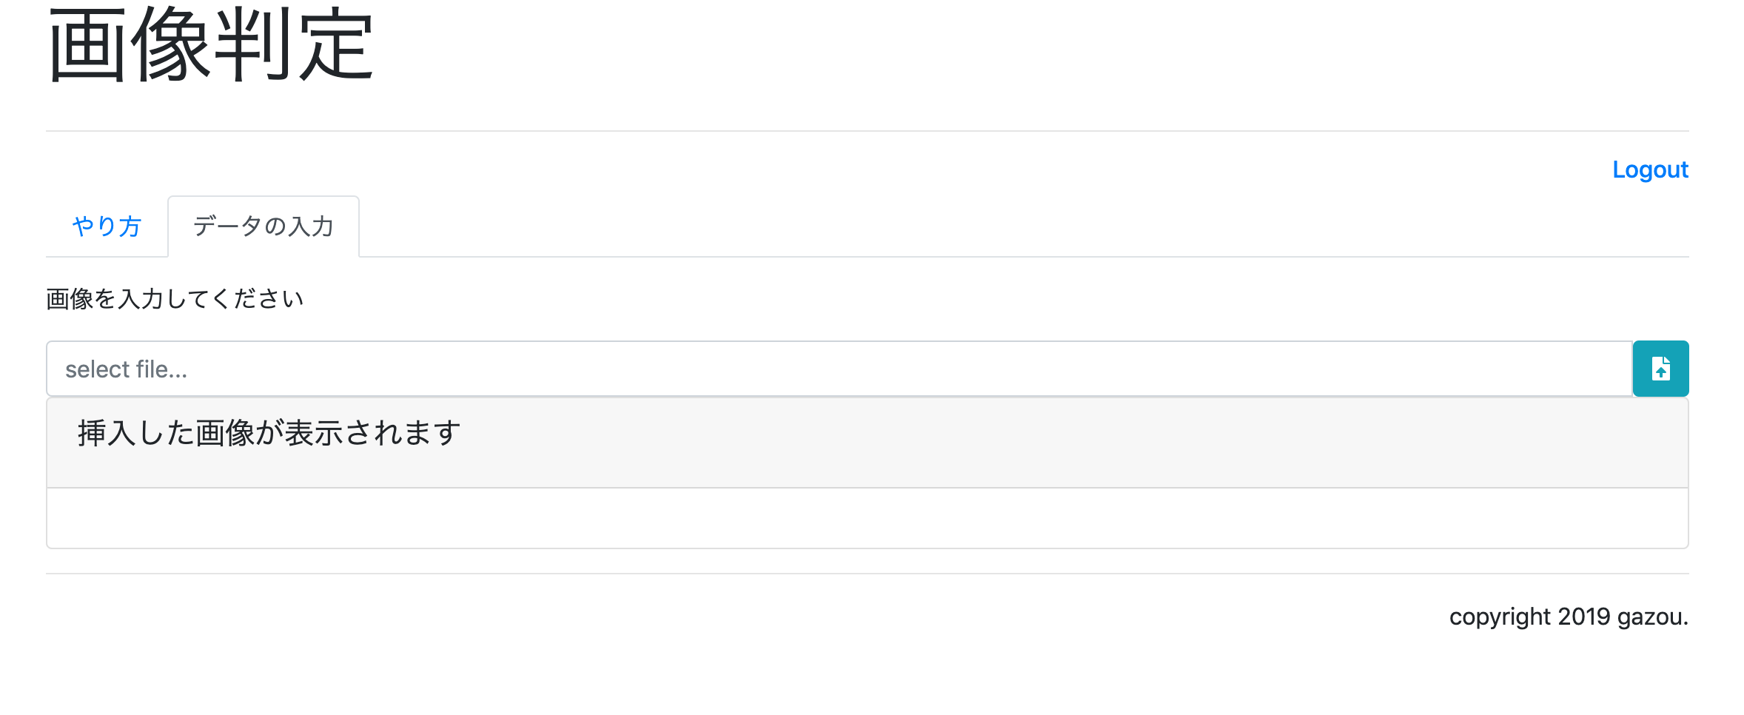Log out using the Logout link
The height and width of the screenshot is (715, 1744).
click(1650, 169)
